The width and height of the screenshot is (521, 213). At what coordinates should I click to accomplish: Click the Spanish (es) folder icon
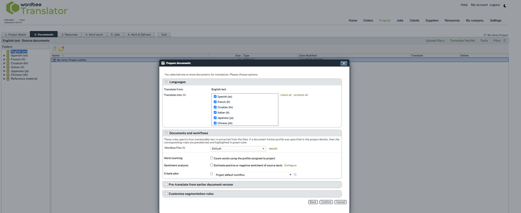pyautogui.click(x=8, y=56)
